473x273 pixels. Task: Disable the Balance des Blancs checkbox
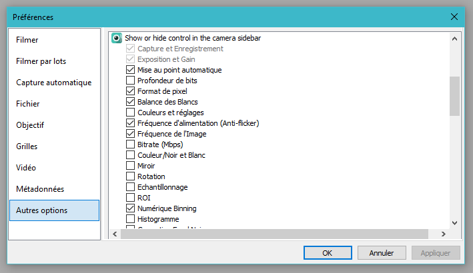130,102
